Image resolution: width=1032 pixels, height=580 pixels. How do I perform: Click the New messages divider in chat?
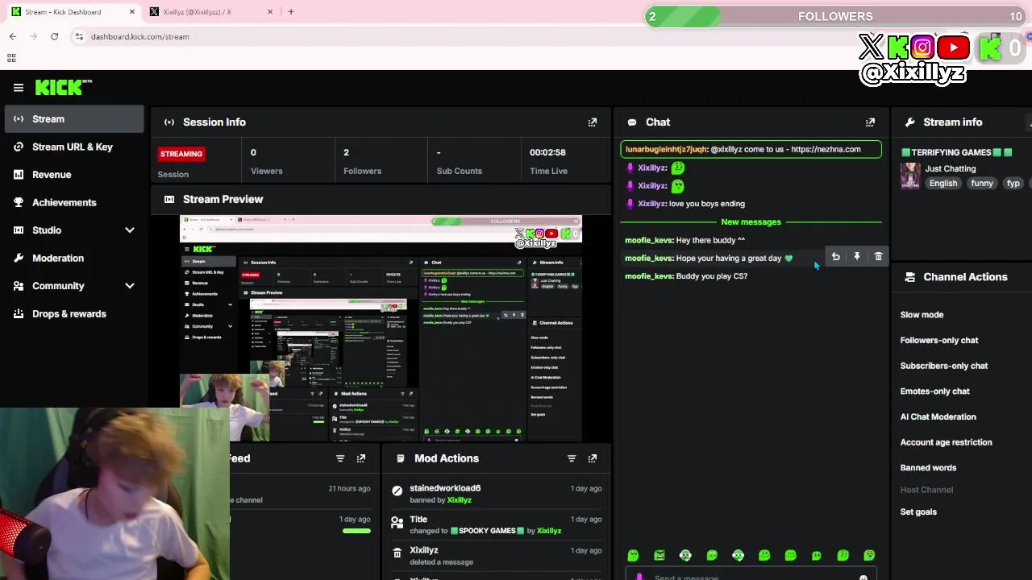click(x=751, y=222)
